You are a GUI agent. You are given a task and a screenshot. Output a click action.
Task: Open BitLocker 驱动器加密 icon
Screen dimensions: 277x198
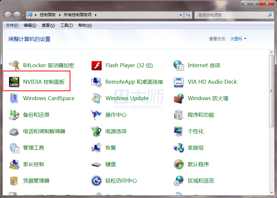coord(14,65)
